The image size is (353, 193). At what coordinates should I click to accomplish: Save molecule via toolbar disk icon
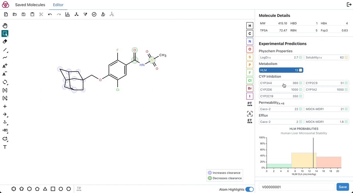coord(24,14)
